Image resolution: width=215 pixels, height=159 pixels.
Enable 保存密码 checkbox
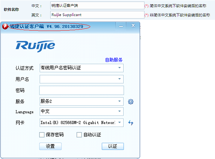pyautogui.click(x=42, y=135)
